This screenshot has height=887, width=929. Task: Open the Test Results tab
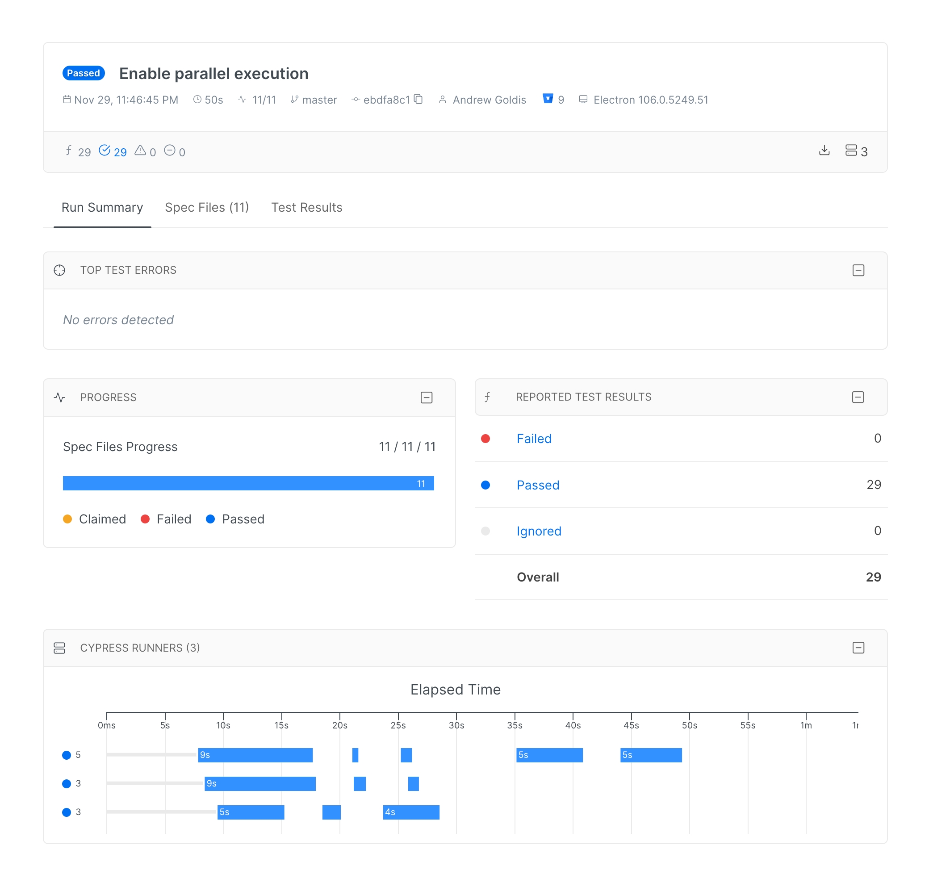click(x=306, y=207)
